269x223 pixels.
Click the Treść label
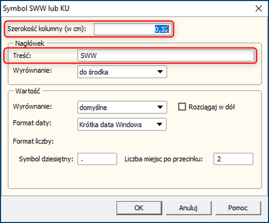22,56
